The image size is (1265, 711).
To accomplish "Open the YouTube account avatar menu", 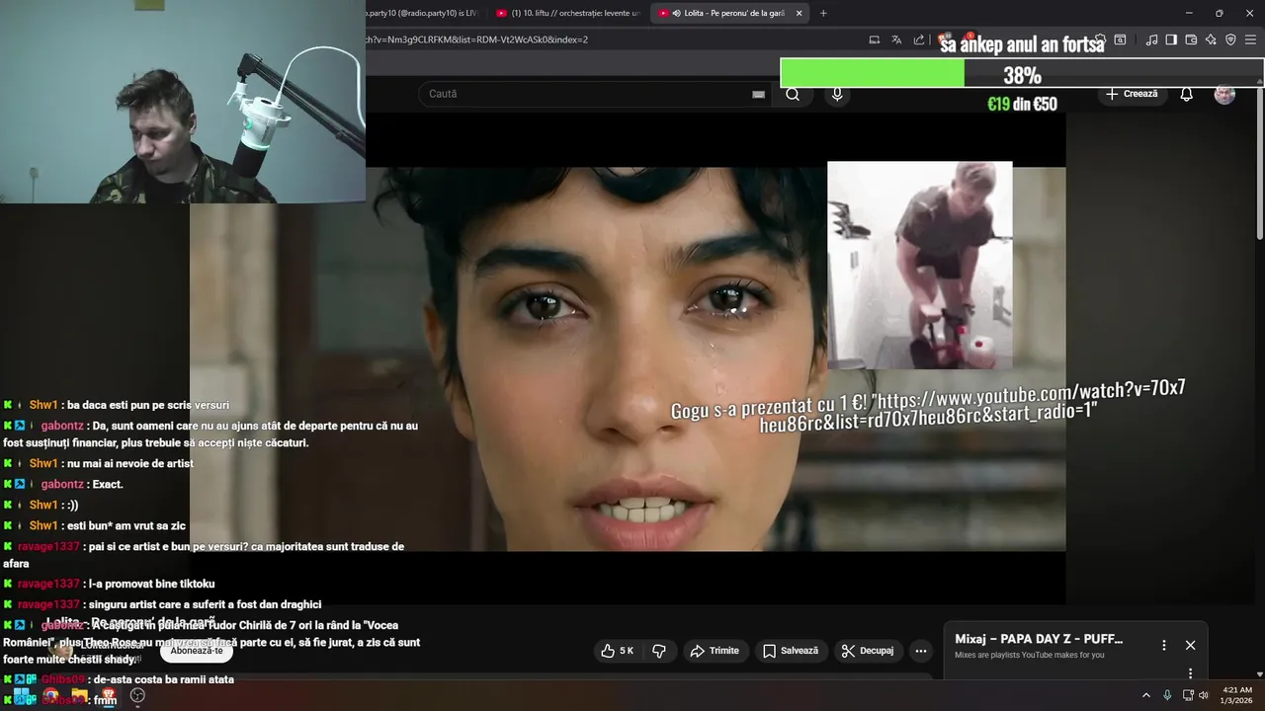I will click(1224, 94).
